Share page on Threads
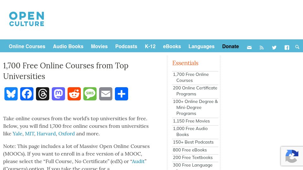 pos(43,94)
